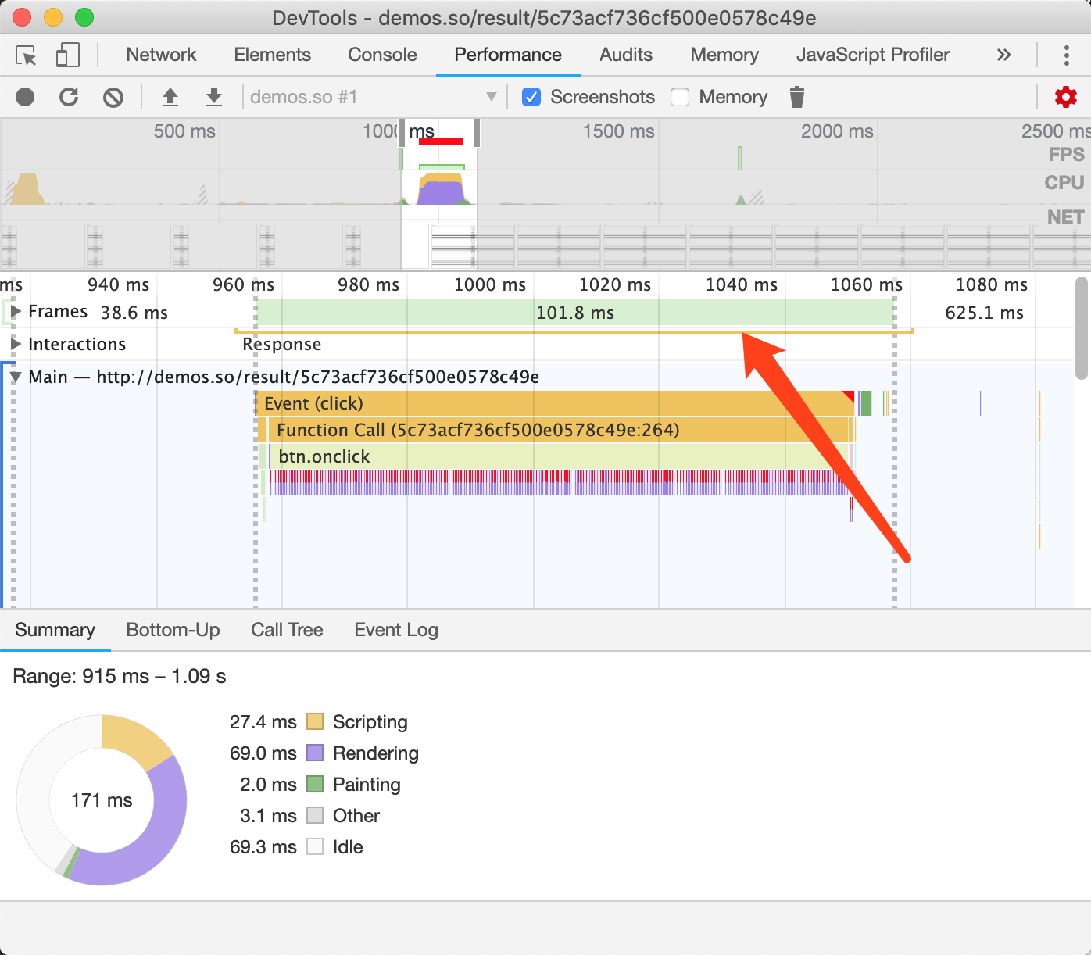Screen dimensions: 1091x955
Task: Toggle the device toolbar icon
Action: coord(68,55)
